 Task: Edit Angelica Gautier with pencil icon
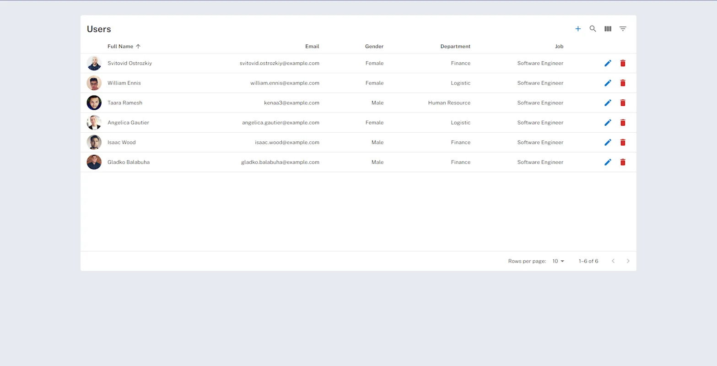click(608, 123)
